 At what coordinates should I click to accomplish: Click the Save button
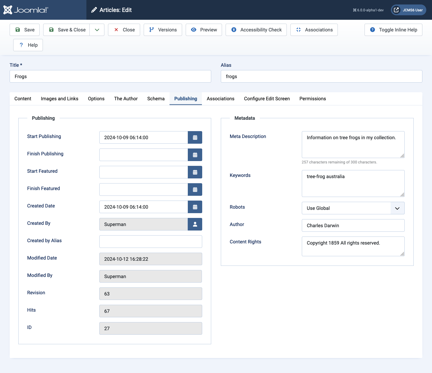(x=25, y=30)
